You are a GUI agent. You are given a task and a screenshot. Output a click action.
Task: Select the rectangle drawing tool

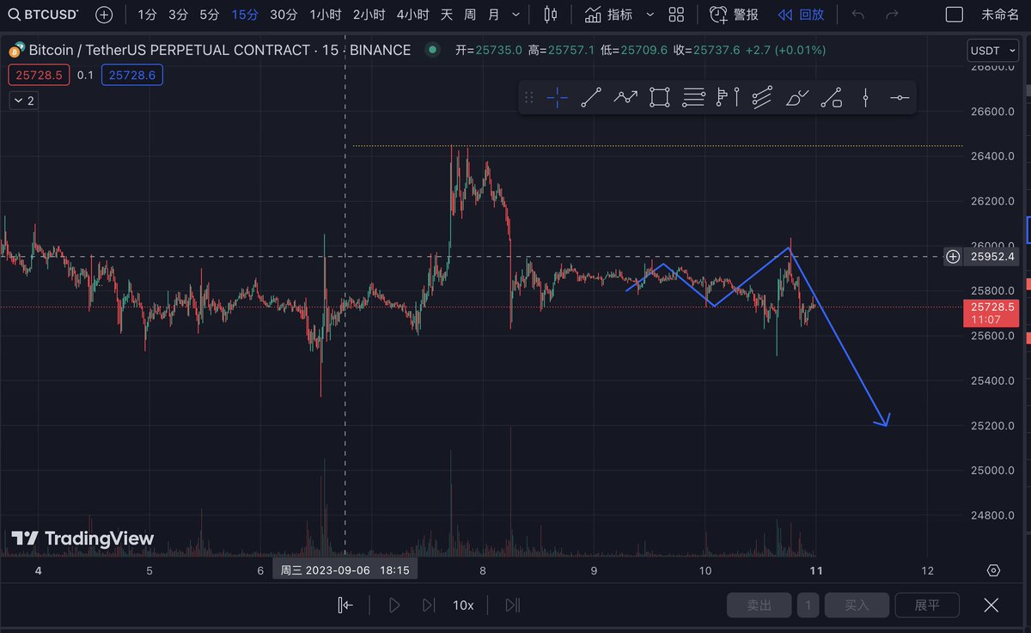coord(659,98)
